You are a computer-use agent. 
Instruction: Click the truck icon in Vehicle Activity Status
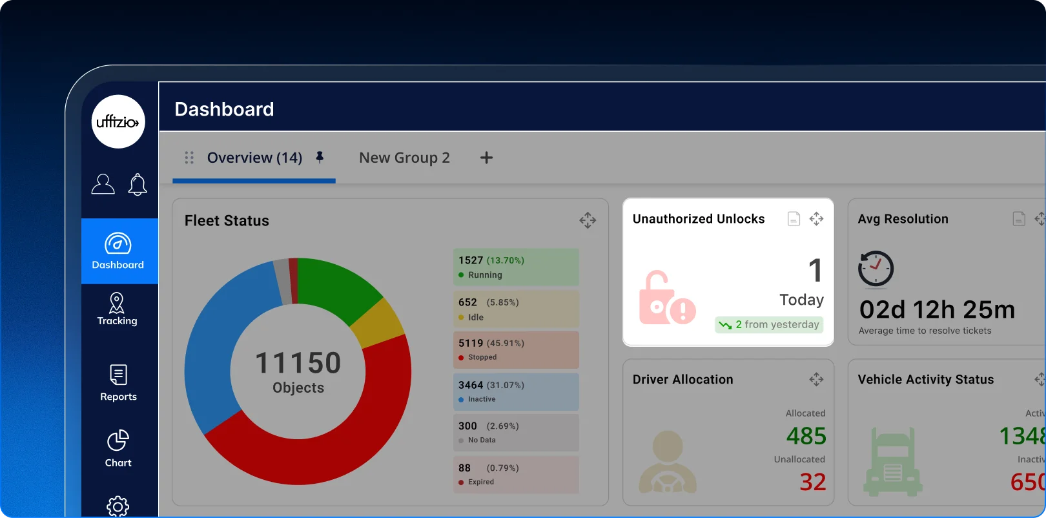click(x=893, y=461)
